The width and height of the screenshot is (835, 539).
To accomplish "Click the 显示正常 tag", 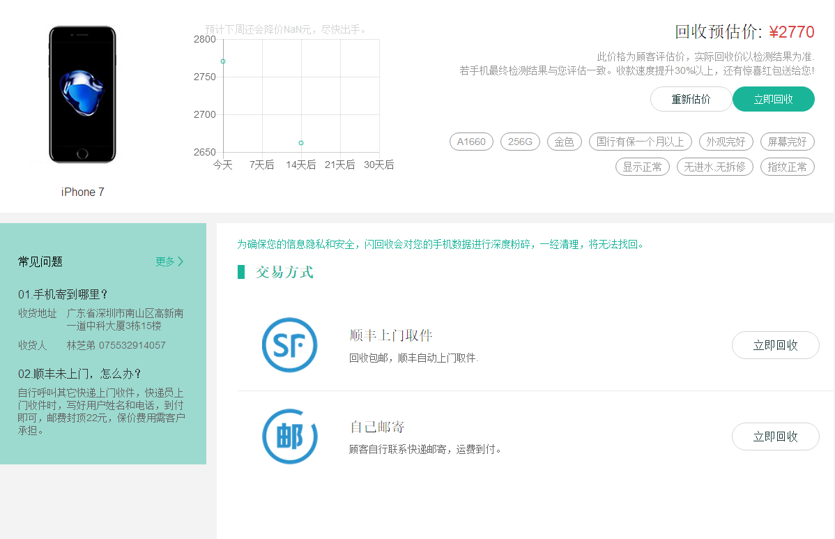I will [642, 167].
